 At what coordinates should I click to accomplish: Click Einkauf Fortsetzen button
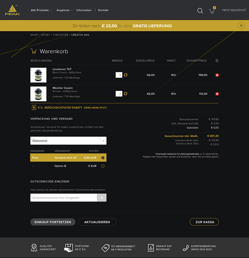(53, 222)
